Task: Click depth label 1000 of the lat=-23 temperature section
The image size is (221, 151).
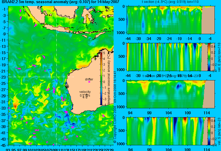Action: [121, 107]
